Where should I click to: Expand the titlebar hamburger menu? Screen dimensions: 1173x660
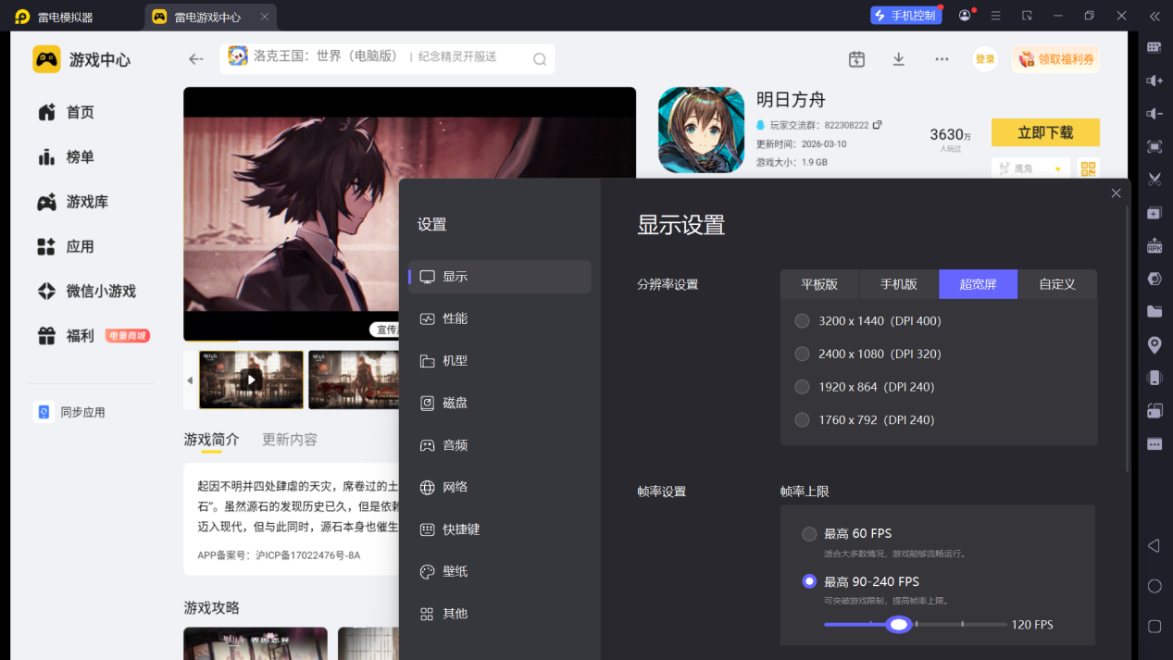click(x=996, y=16)
